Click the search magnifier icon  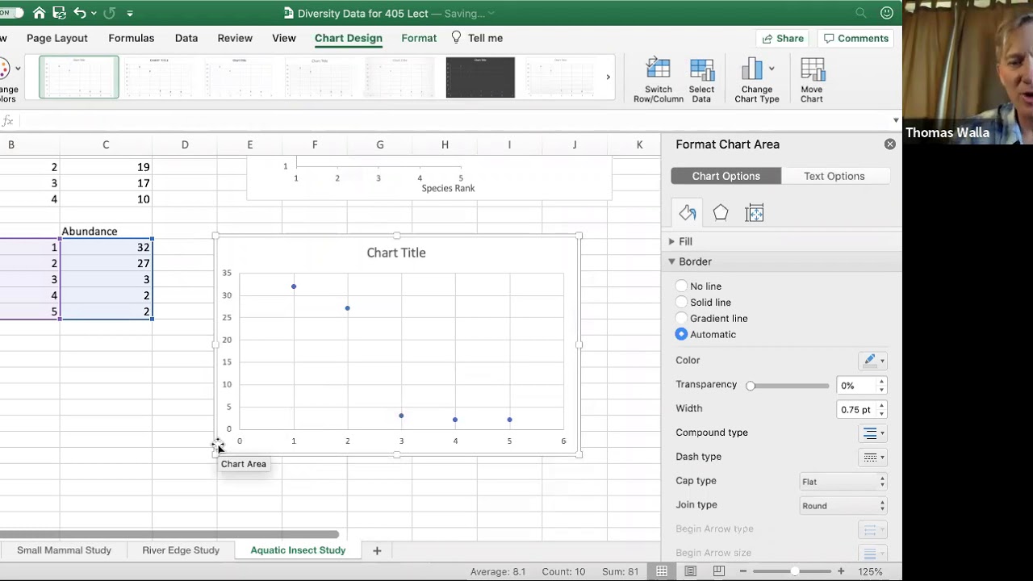click(861, 13)
